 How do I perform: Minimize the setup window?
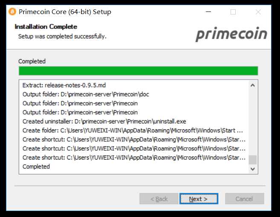208,12
